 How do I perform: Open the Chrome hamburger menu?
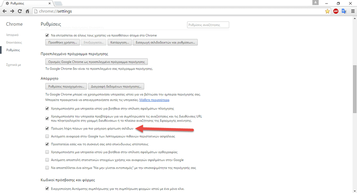point(353,11)
